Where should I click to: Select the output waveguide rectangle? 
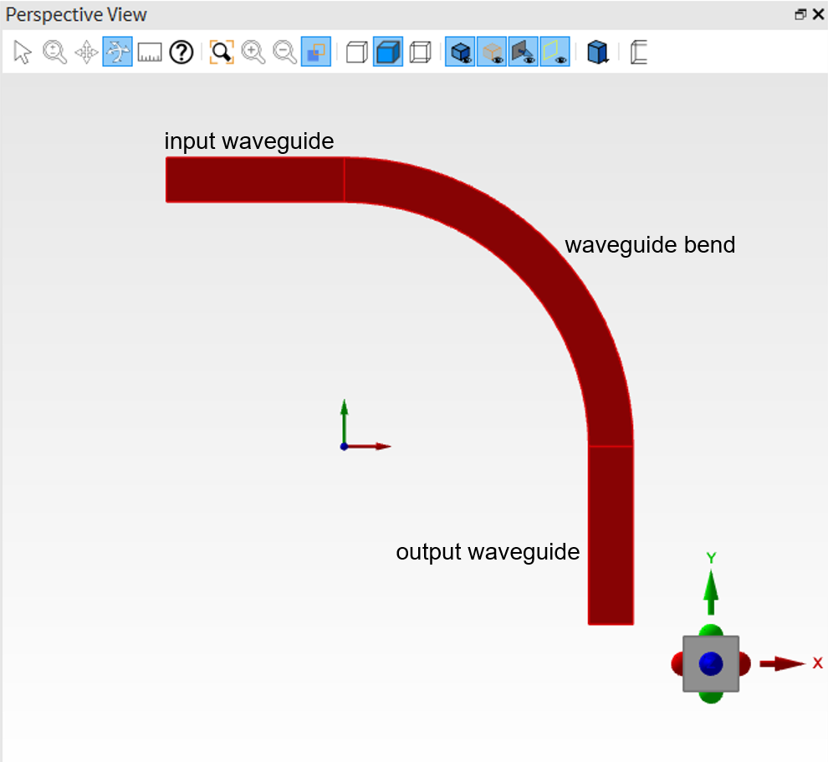(611, 535)
